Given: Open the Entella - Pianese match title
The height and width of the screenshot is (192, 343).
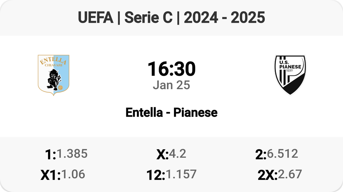Looking at the screenshot, I should tap(171, 113).
